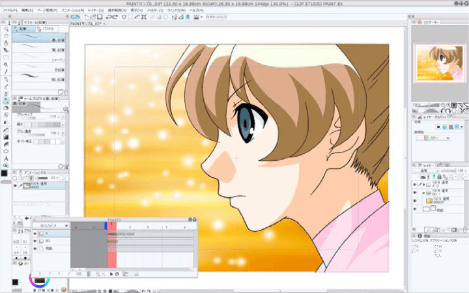Toggle visibility of the BG timeline track
This screenshot has width=469, height=293.
coord(35,241)
